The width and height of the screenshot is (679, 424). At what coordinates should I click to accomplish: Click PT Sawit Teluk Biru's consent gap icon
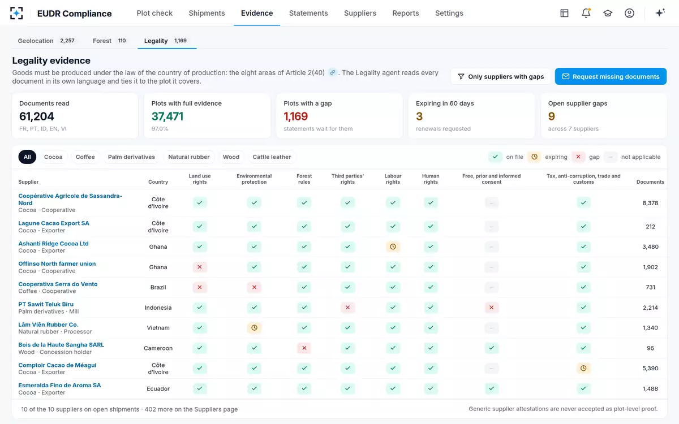coord(492,308)
